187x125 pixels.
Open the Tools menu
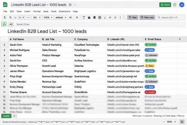(54, 12)
